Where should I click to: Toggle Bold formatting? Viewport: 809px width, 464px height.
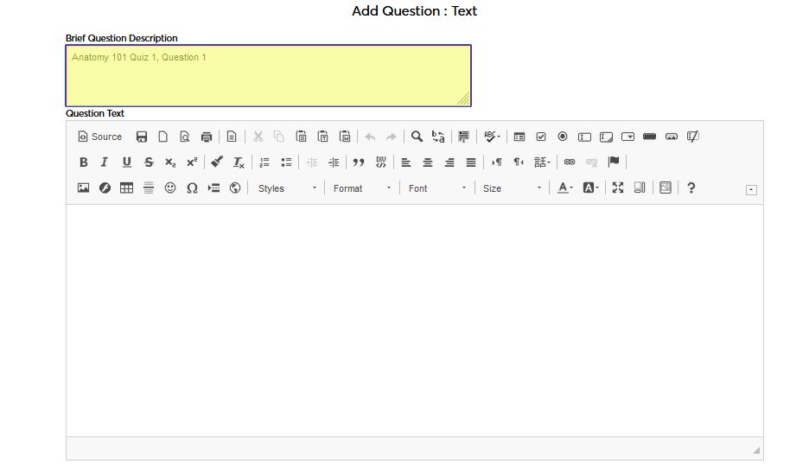coord(83,162)
